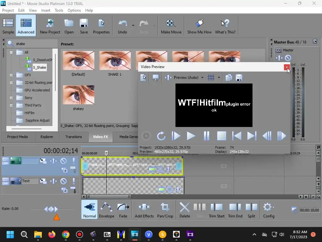Expand the Sony folder
This screenshot has width=322, height=242.
11,98
